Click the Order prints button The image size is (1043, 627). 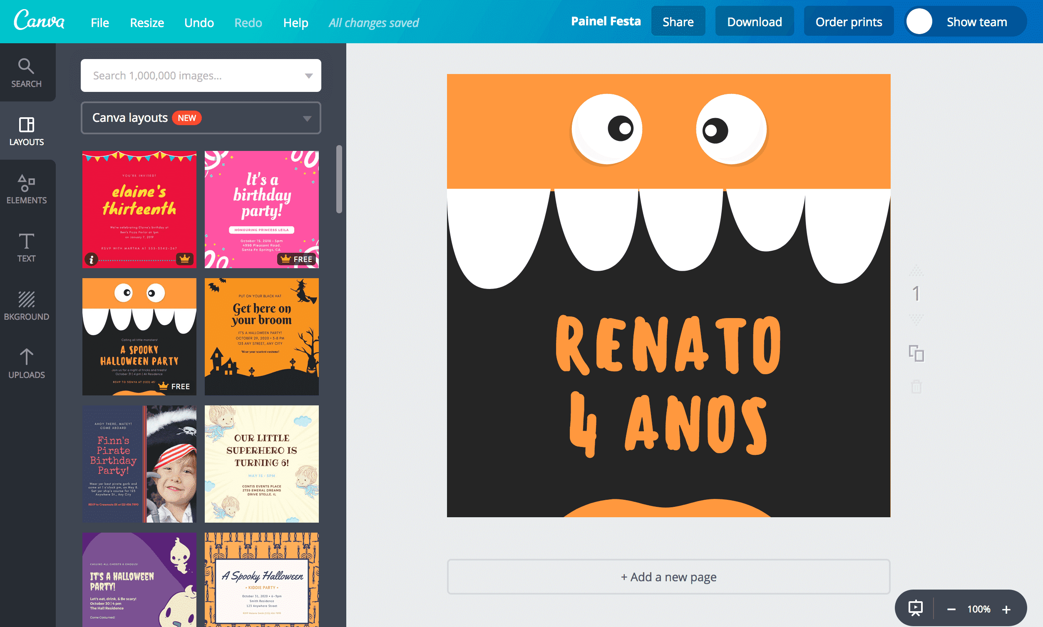point(849,22)
